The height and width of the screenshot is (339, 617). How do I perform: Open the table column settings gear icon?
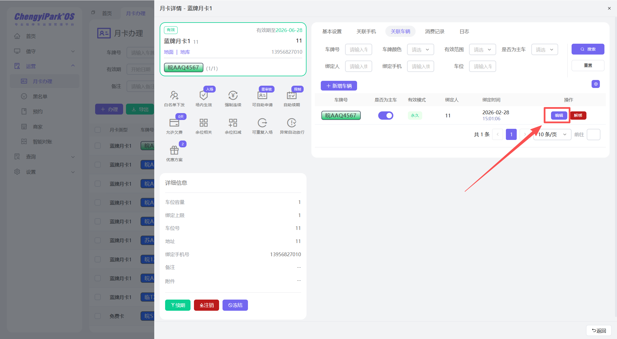[596, 84]
